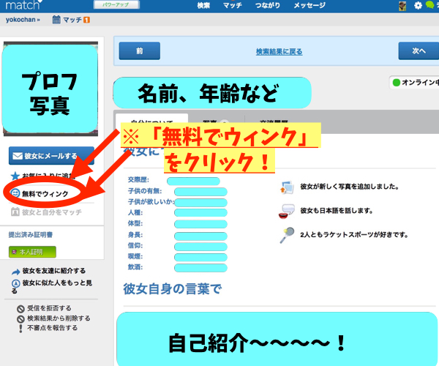The width and height of the screenshot is (439, 366).
Task: Click 検索結果に戻る link
Action: [x=279, y=51]
